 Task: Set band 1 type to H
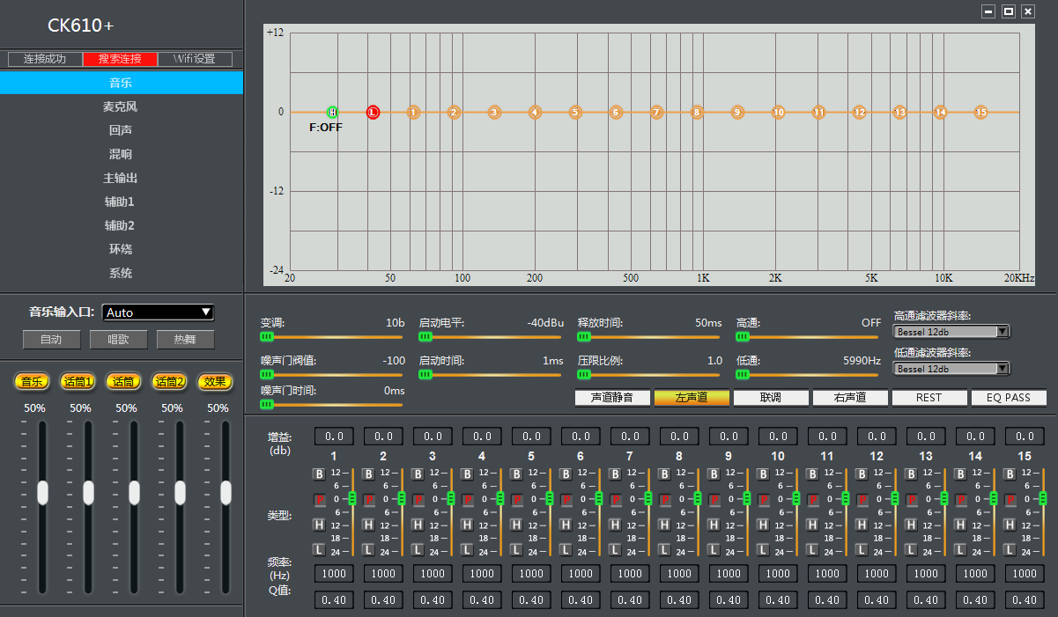point(320,525)
